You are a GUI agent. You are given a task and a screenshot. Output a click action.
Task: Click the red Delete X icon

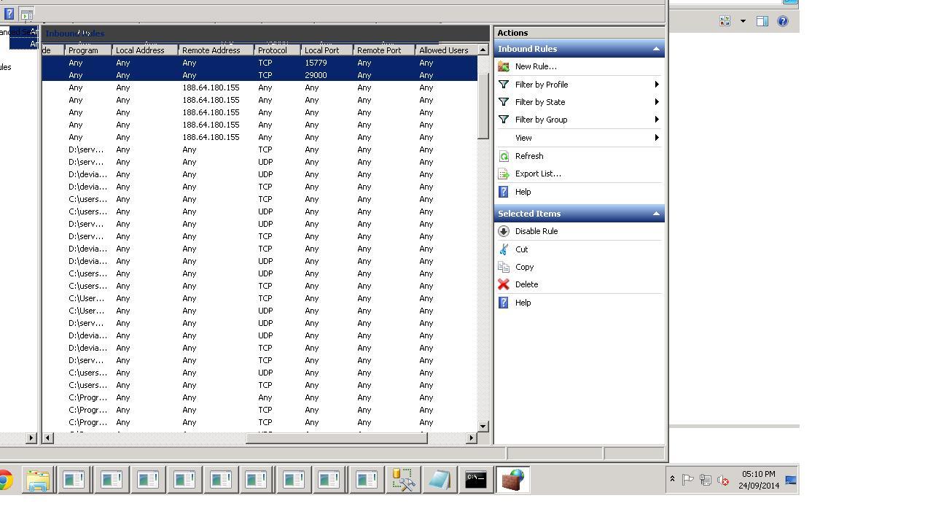504,284
